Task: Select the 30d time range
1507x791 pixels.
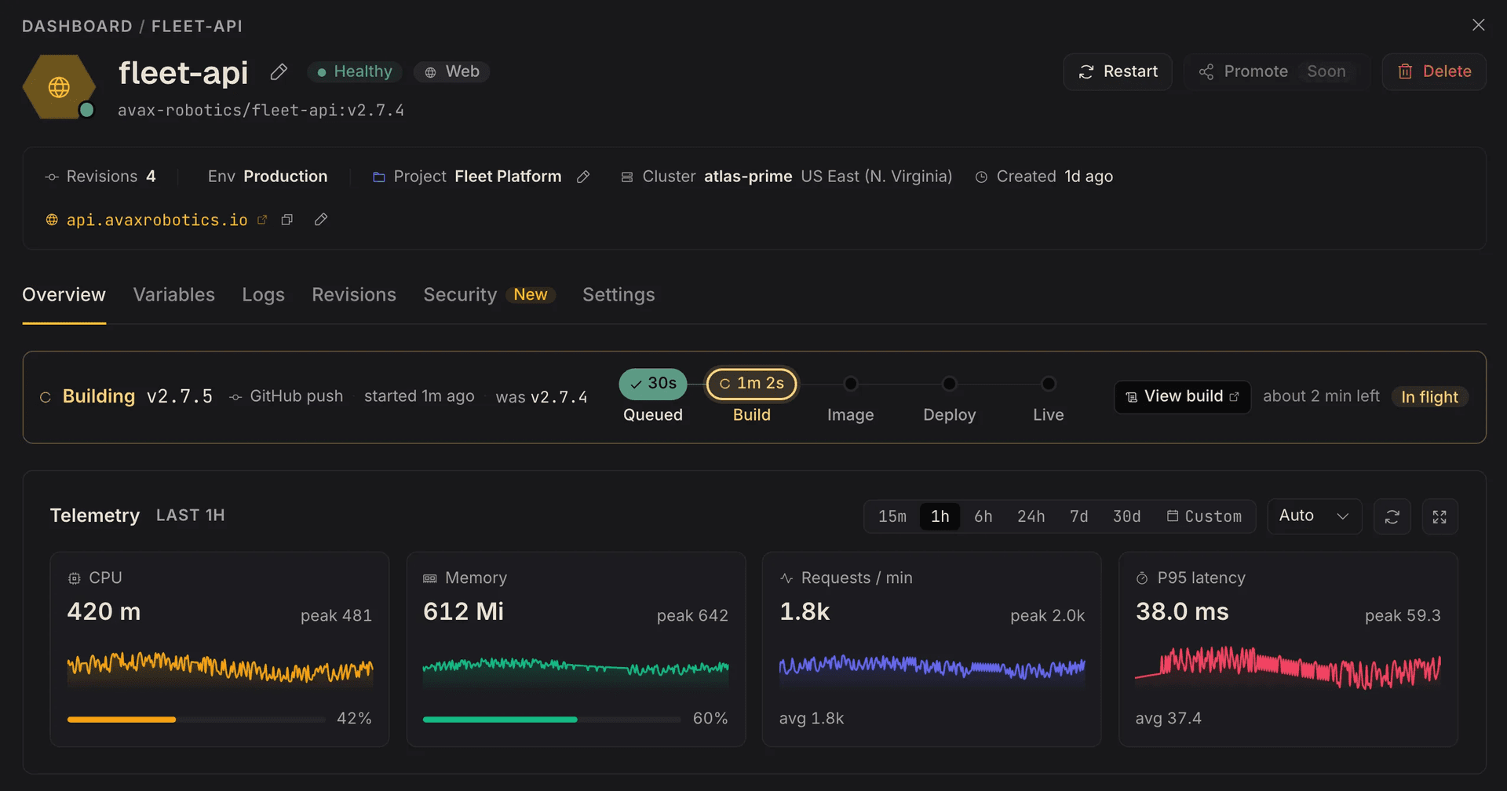Action: click(x=1127, y=516)
